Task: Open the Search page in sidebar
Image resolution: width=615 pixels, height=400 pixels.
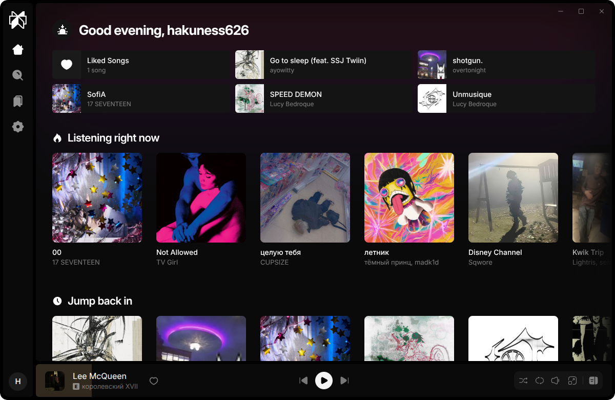Action: pyautogui.click(x=18, y=75)
